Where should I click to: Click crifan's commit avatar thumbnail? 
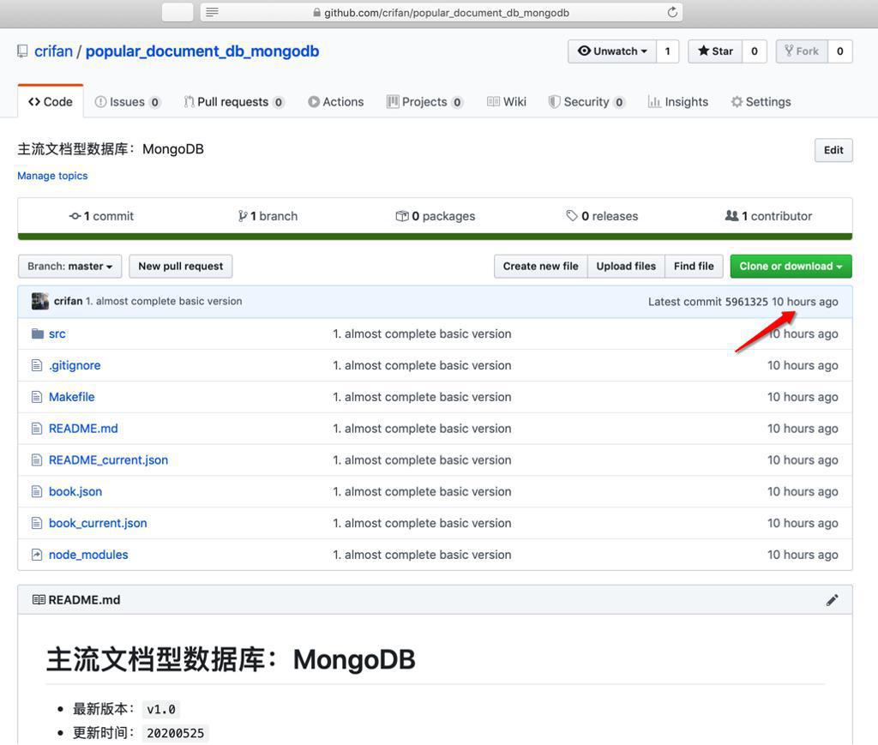39,301
